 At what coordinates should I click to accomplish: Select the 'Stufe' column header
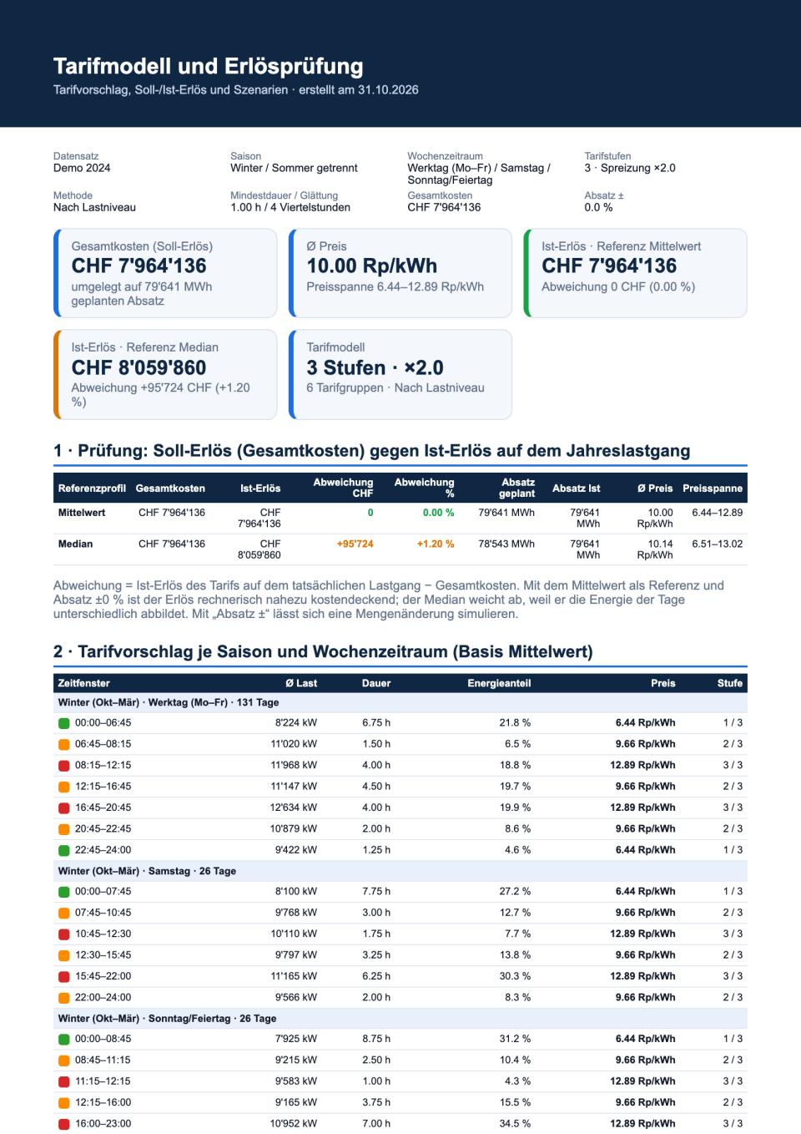(730, 683)
